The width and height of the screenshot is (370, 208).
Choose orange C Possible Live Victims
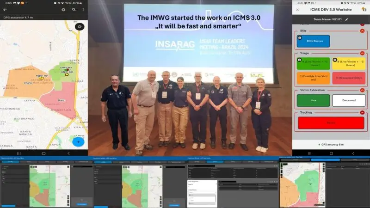[313, 78]
